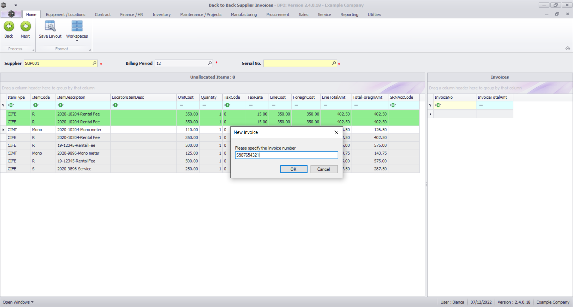Viewport: 573px width, 307px height.
Task: Click OK in the New Invoice dialog
Action: (294, 169)
